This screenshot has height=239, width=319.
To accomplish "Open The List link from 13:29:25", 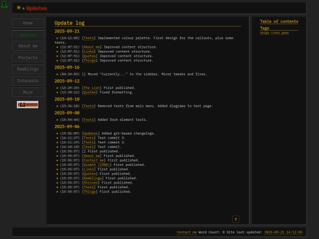I will [92, 88].
